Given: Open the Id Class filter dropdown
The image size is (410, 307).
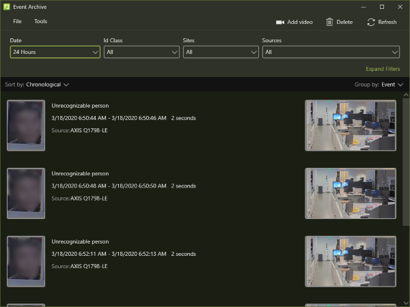Looking at the screenshot, I should tap(141, 52).
